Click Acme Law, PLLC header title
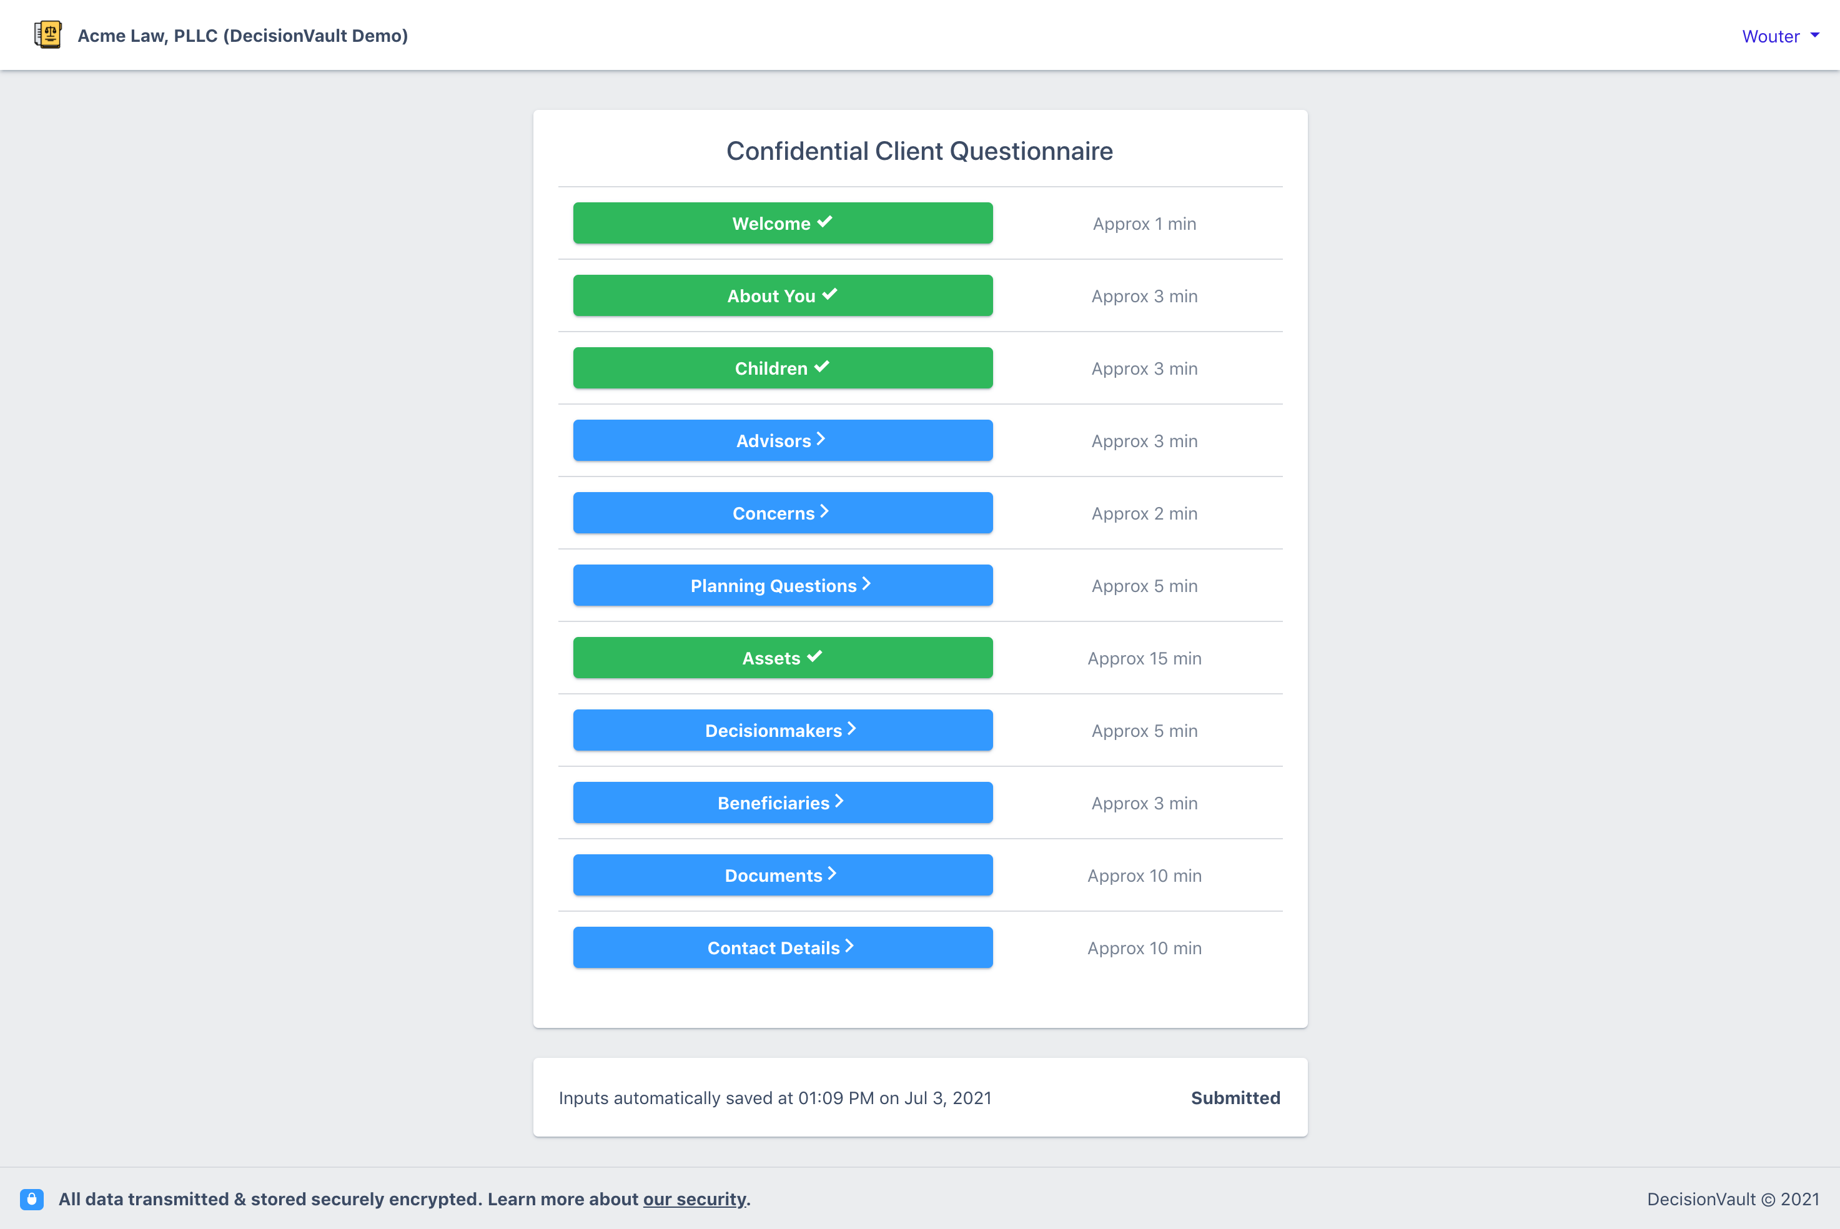Image resolution: width=1840 pixels, height=1229 pixels. (x=242, y=35)
